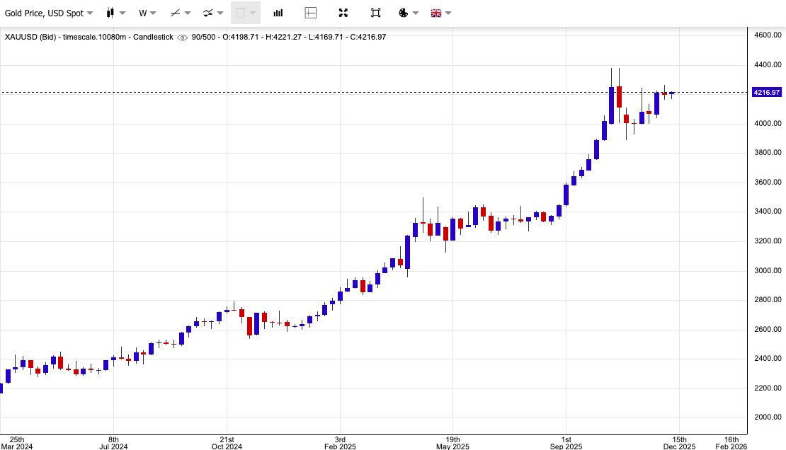The image size is (786, 450).
Task: Click the greyed-out trash delete icon
Action: (241, 13)
